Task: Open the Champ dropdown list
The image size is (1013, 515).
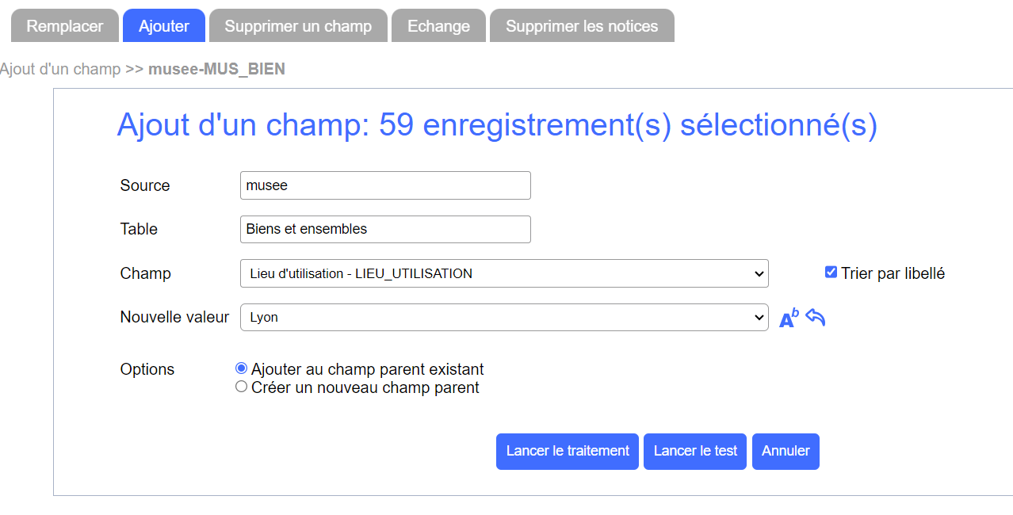Action: [x=504, y=273]
